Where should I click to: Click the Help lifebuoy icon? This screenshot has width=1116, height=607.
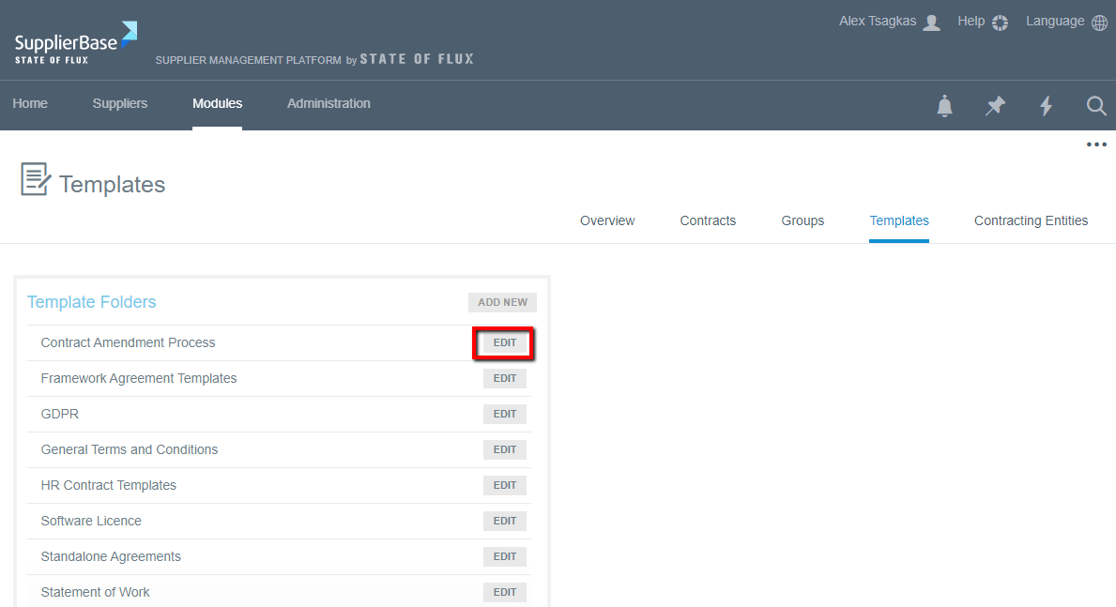click(x=1000, y=23)
